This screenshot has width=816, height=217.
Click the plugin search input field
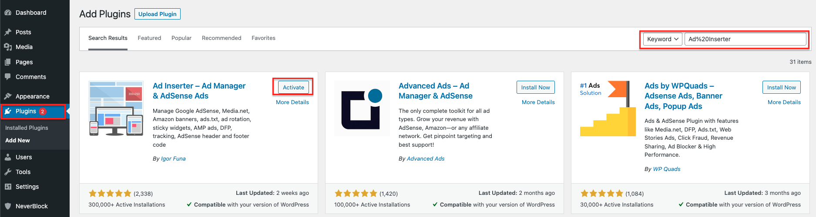tap(745, 39)
